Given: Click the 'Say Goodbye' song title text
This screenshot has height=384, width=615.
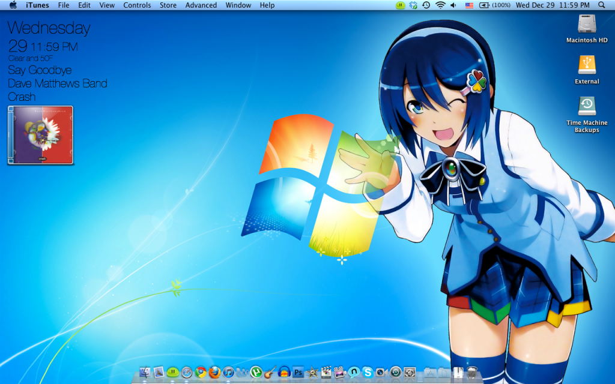Looking at the screenshot, I should click(40, 70).
